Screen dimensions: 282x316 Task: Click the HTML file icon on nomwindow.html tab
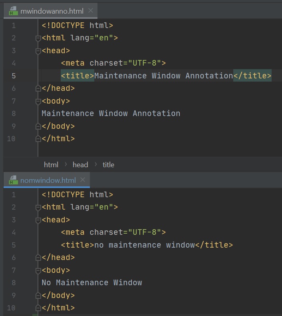tap(13, 180)
